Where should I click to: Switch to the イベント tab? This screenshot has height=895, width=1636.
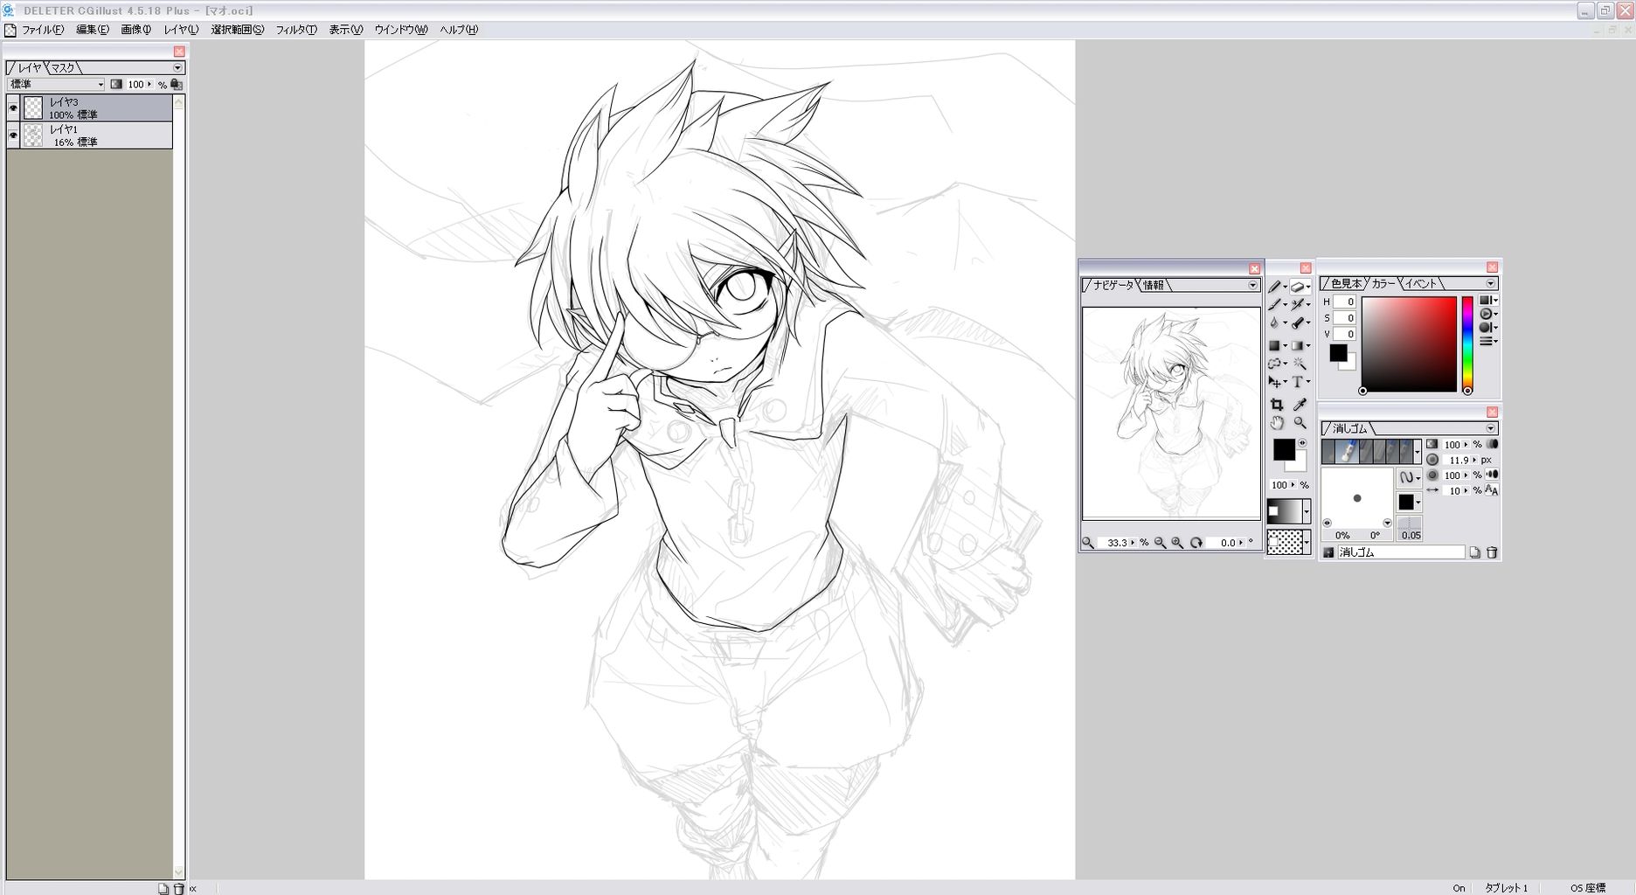1421,283
